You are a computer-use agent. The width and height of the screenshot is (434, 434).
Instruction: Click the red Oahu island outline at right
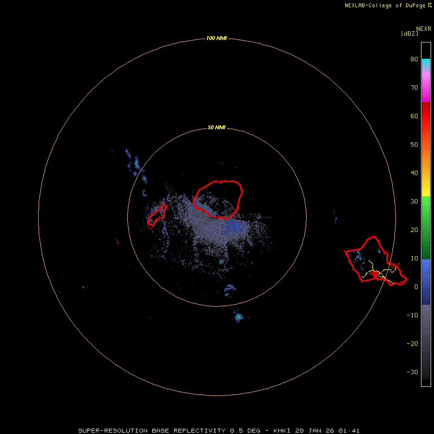[376, 261]
